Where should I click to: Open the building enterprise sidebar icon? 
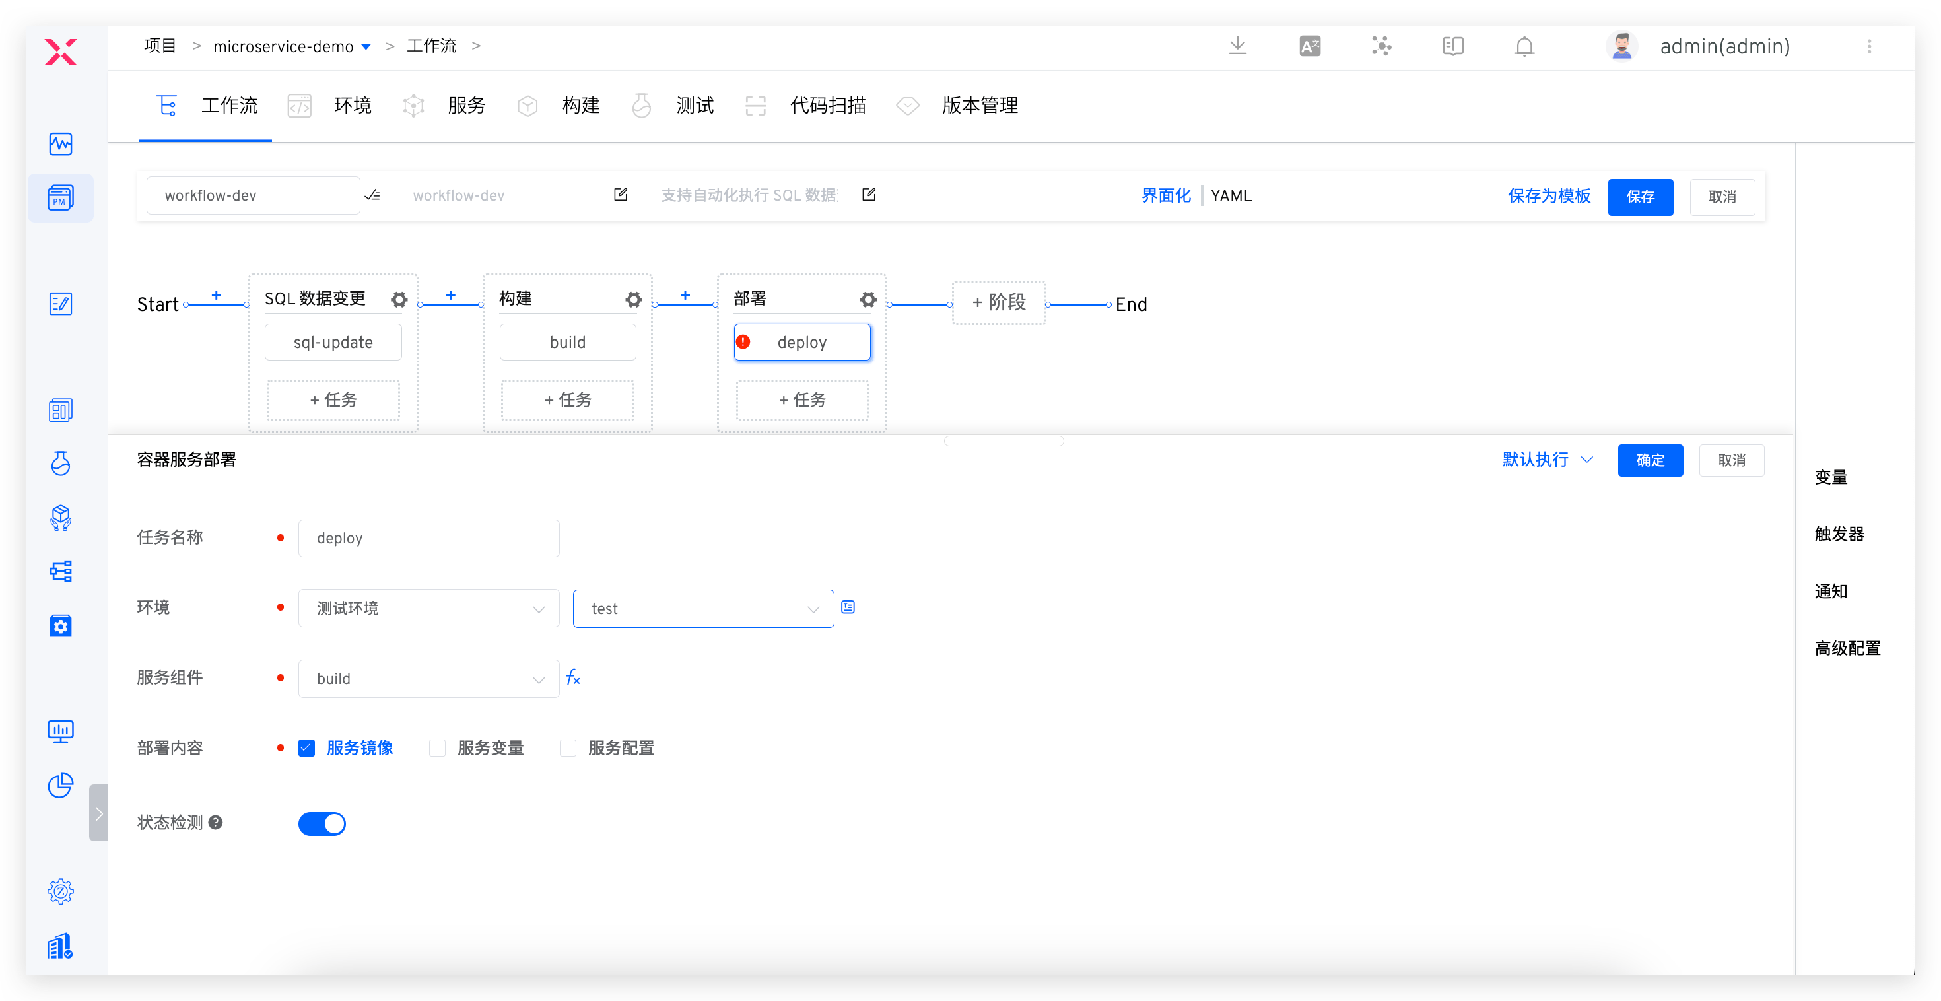click(60, 946)
